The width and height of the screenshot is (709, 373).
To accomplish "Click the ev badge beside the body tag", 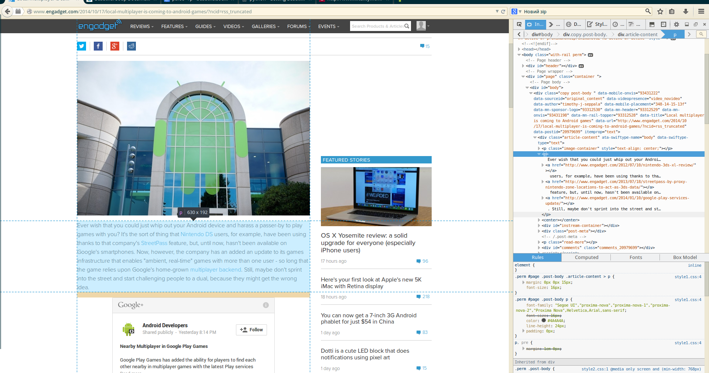I will pos(590,55).
